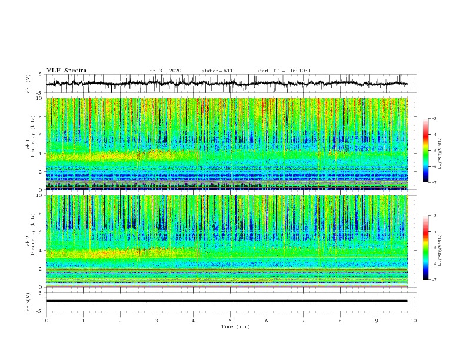Click the "ch.1(V)" waveform axis label
The image size is (466, 360).
coord(28,84)
